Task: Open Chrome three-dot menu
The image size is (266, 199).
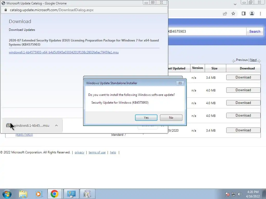Action: click(x=260, y=13)
